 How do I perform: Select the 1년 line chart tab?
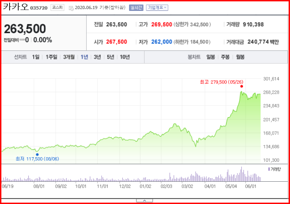pyautogui.click(x=84, y=57)
